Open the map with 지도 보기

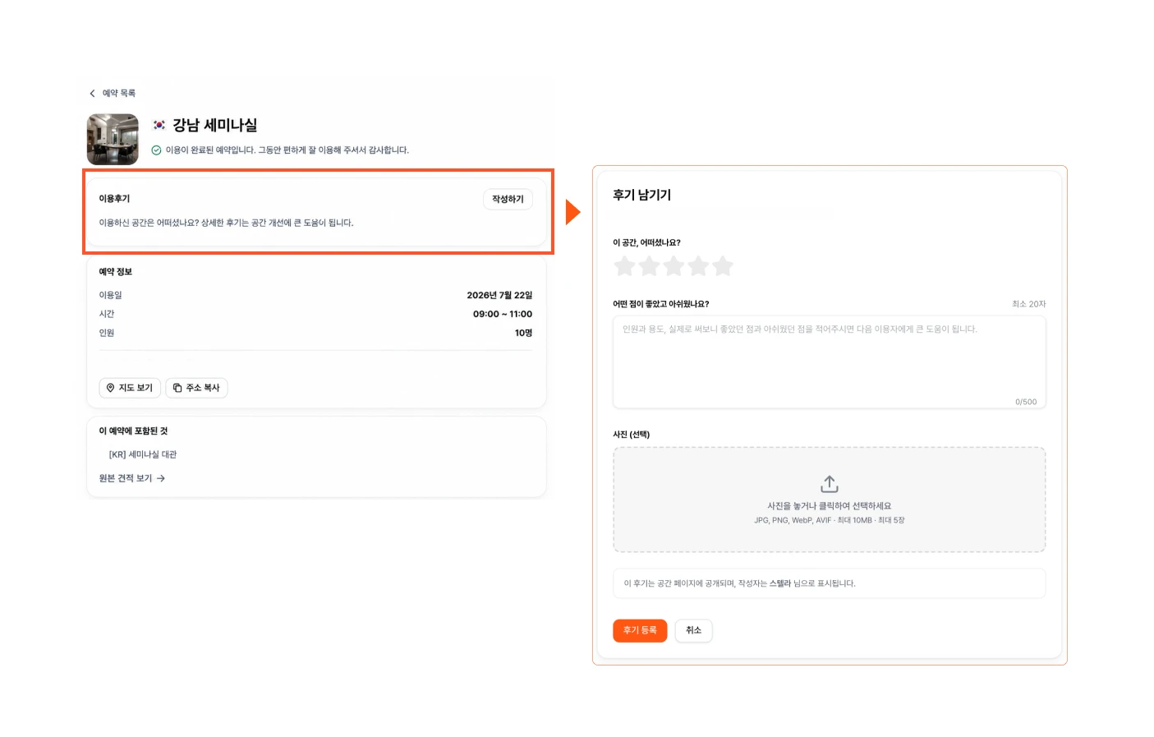pos(130,388)
